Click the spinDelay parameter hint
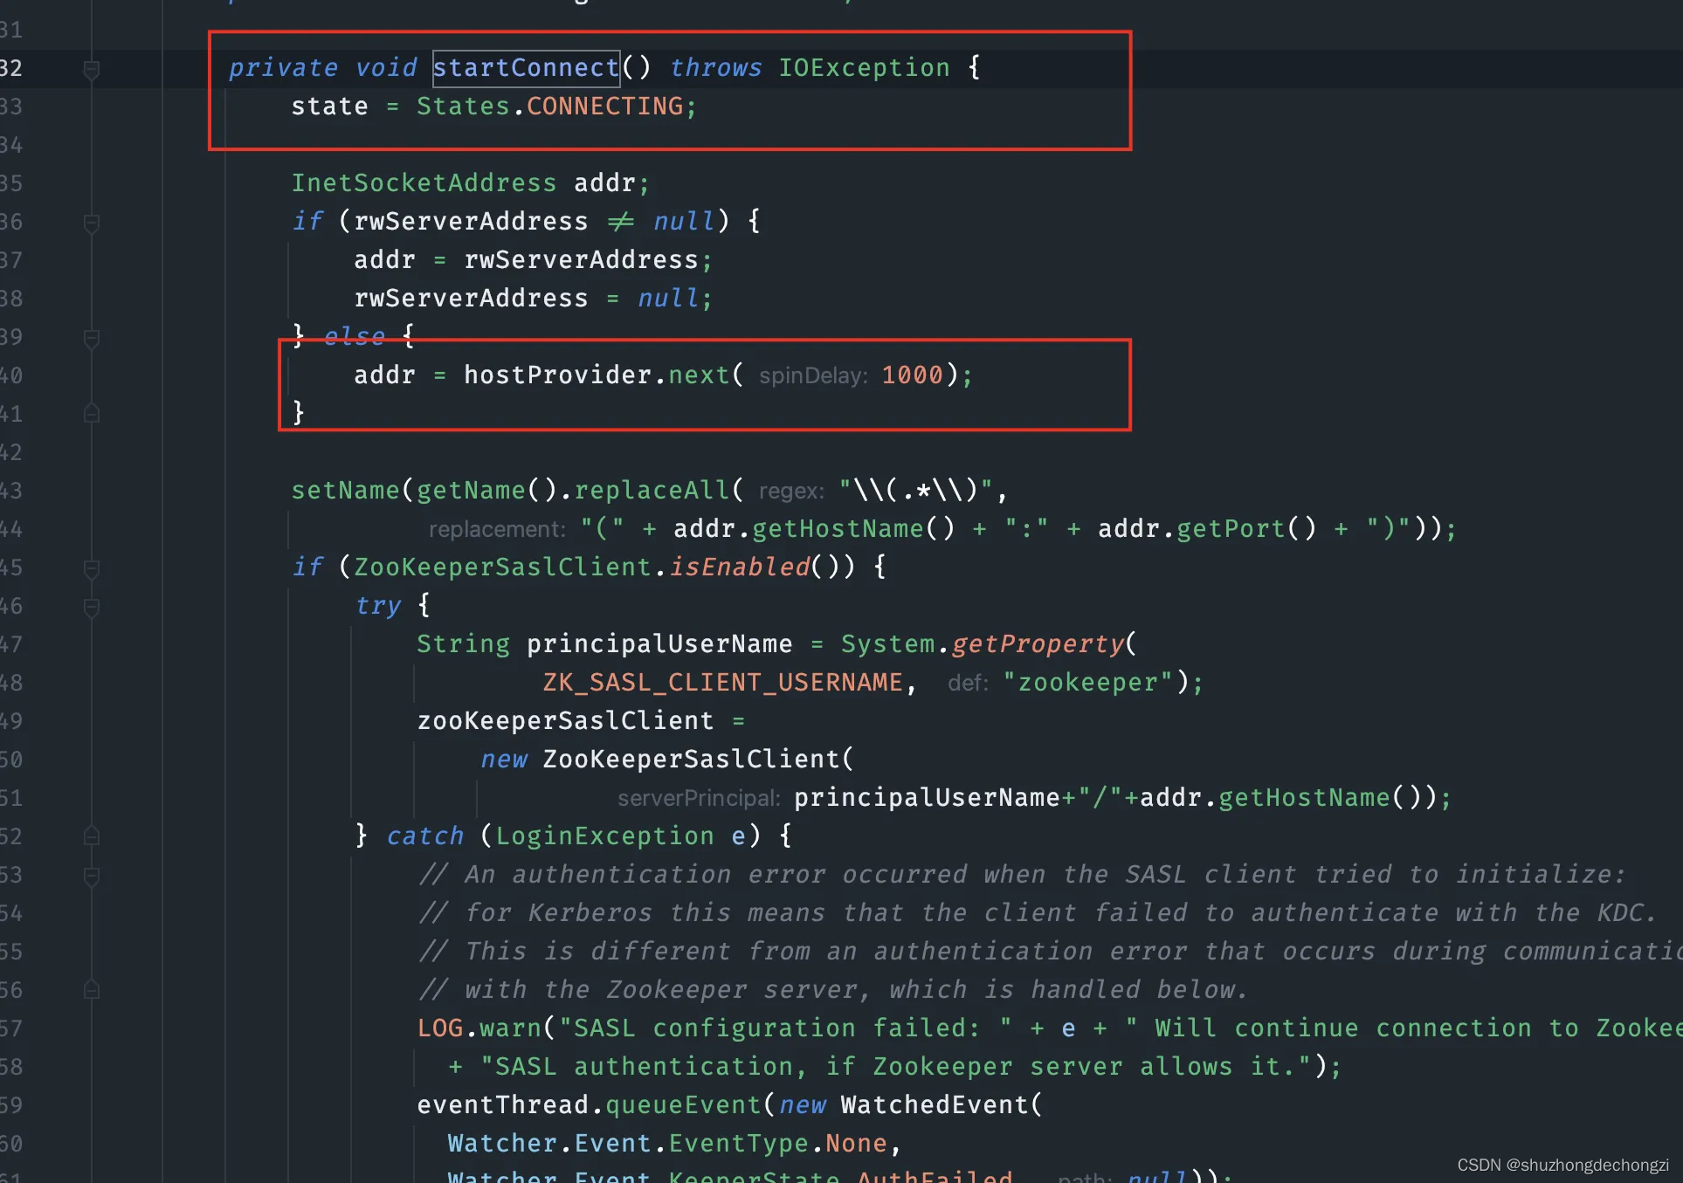Screen dimensions: 1683x1183 (812, 376)
